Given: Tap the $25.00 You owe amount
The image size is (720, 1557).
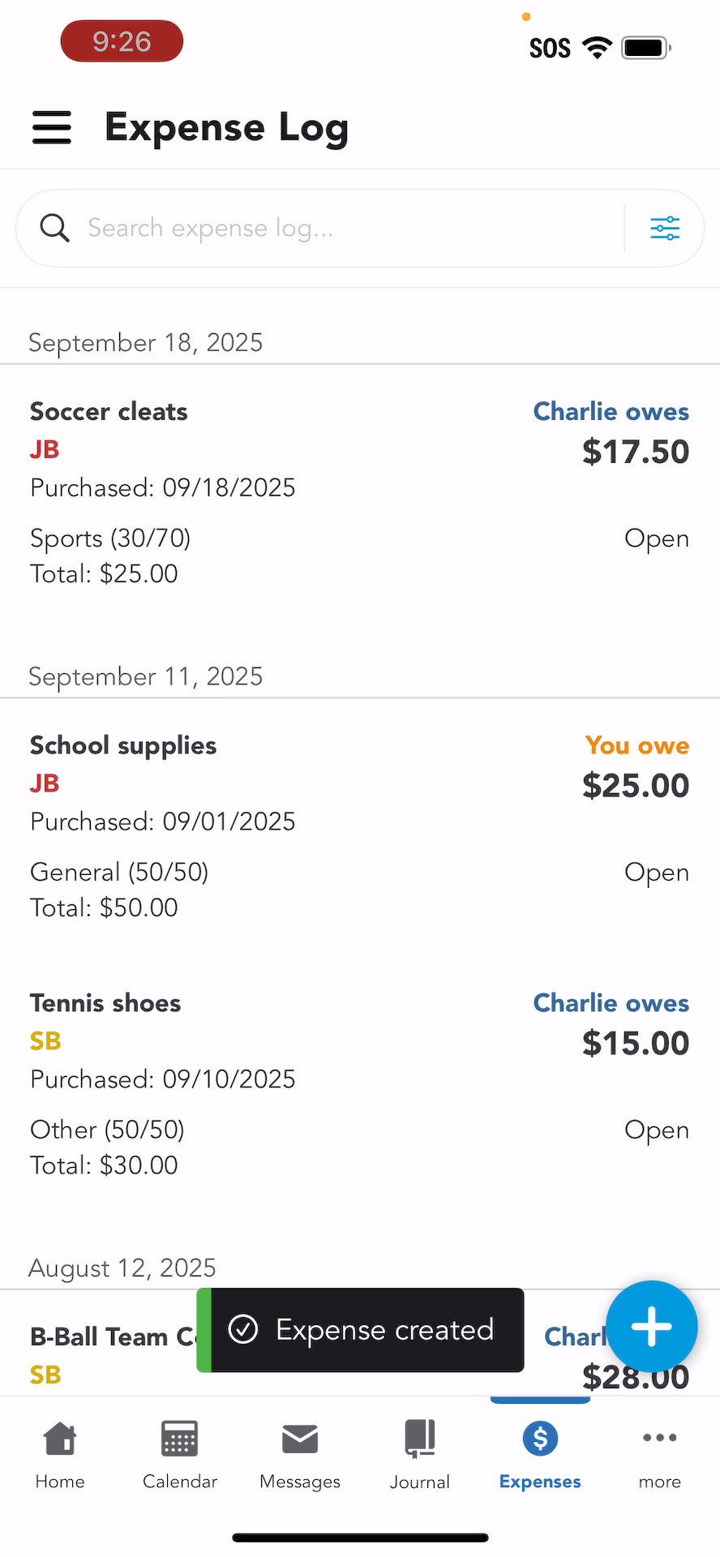Looking at the screenshot, I should (x=635, y=786).
